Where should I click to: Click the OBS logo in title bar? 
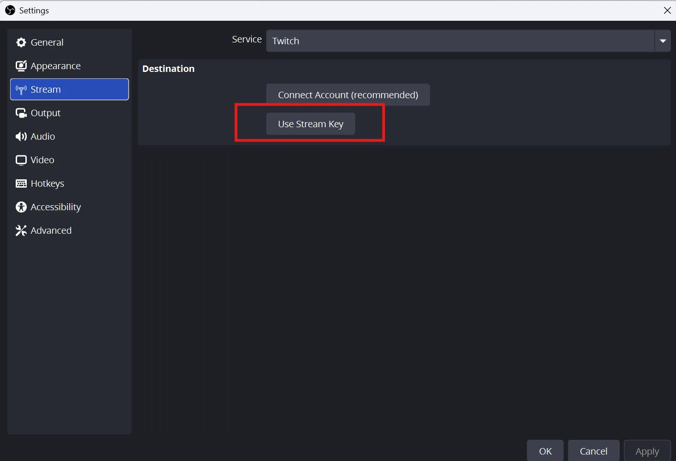point(10,10)
